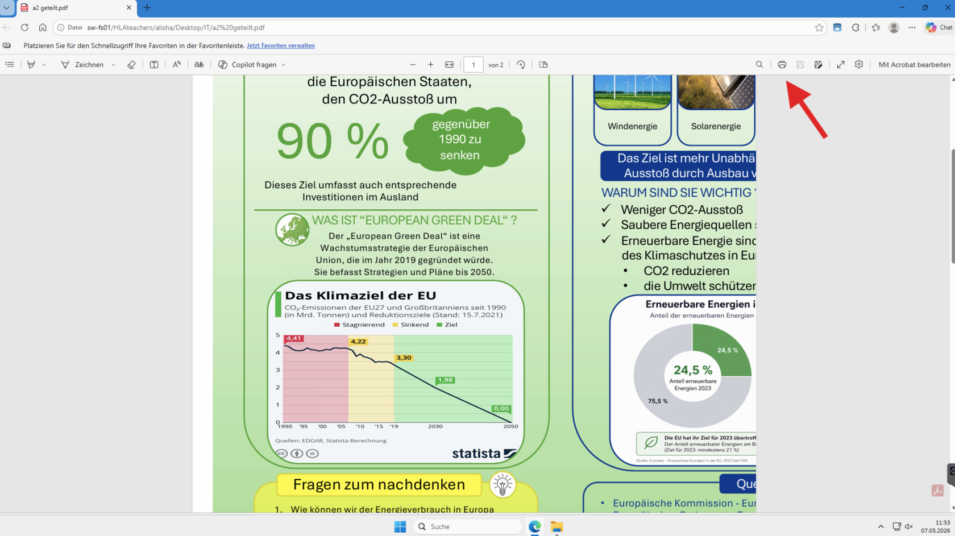This screenshot has width=955, height=536.
Task: Start the read aloud feature
Action: pyautogui.click(x=177, y=65)
